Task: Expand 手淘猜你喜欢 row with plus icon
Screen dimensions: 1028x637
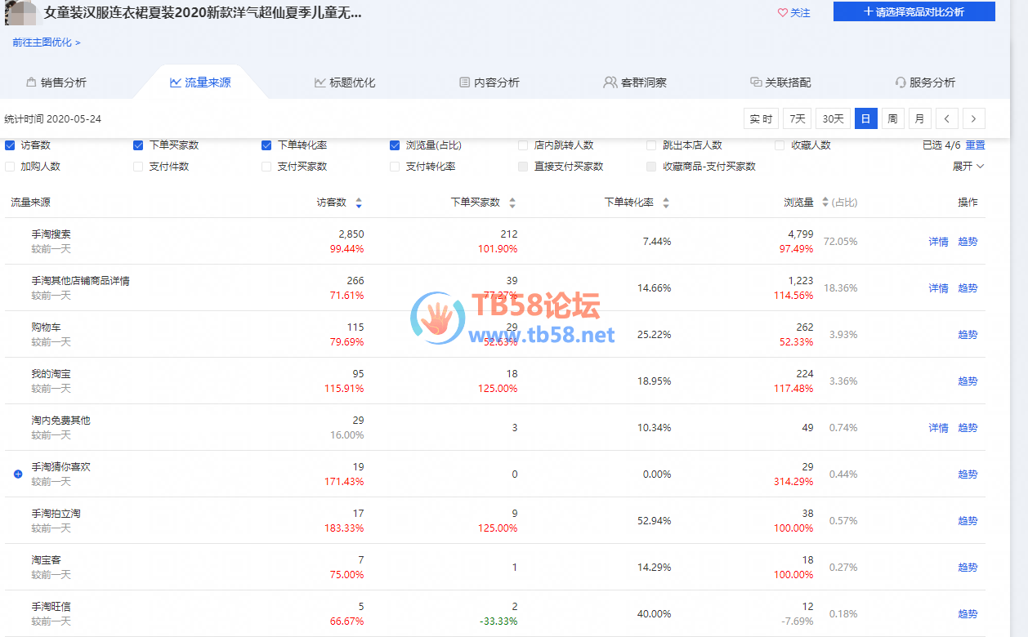Action: [x=18, y=474]
